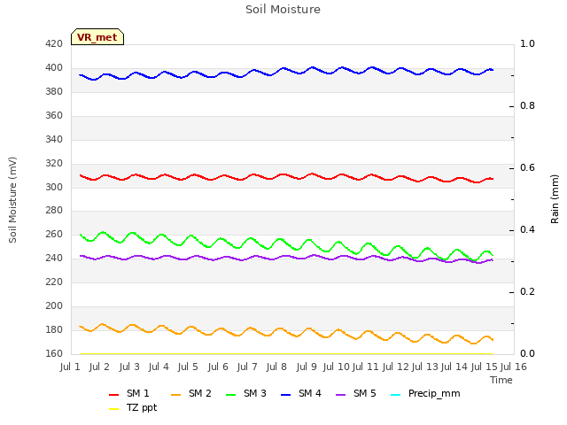This screenshot has height=425, width=567.
Task: Select the SM 4 legend label
Action: pyautogui.click(x=309, y=393)
